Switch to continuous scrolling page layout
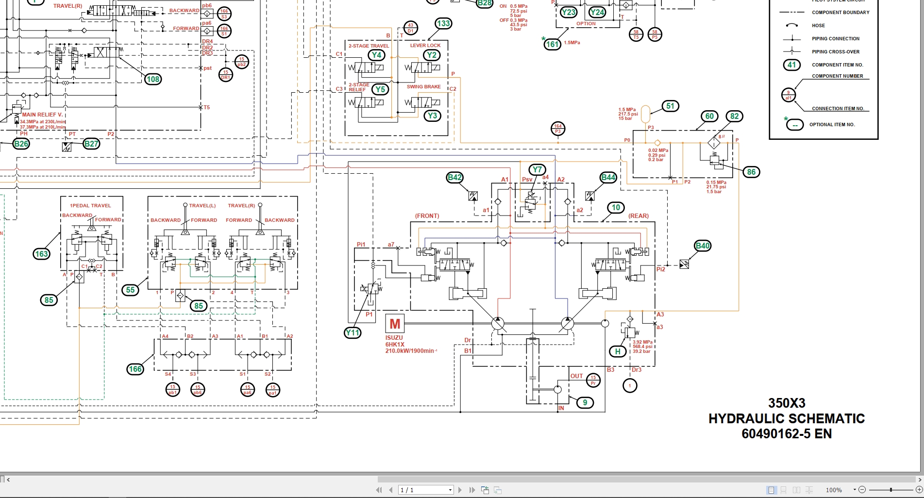The image size is (924, 498). click(x=783, y=489)
